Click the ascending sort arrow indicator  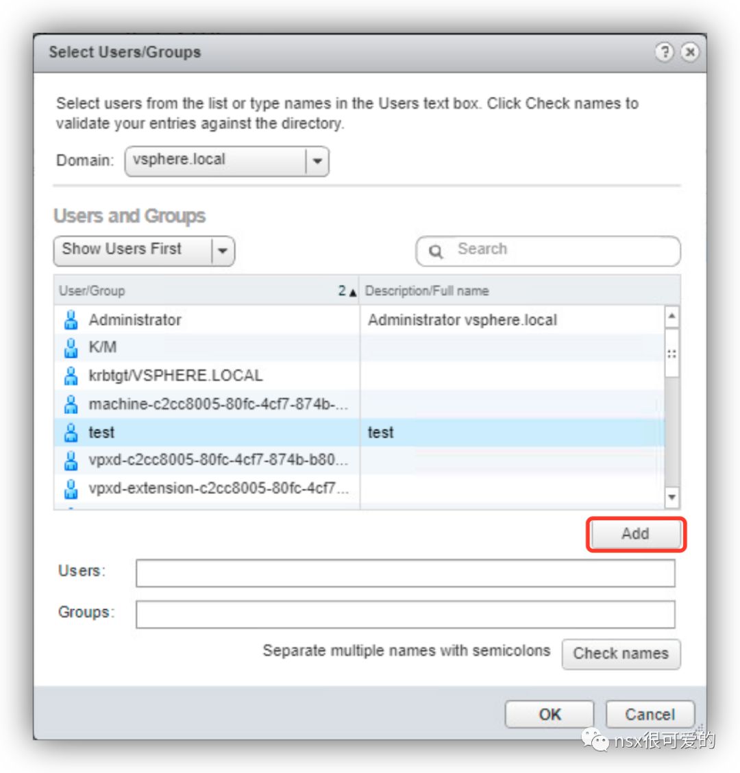tap(353, 293)
